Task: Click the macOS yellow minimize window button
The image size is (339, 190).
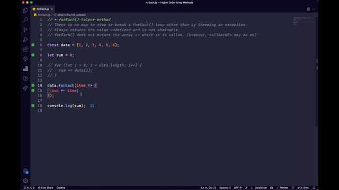Action: [x=27, y=3]
